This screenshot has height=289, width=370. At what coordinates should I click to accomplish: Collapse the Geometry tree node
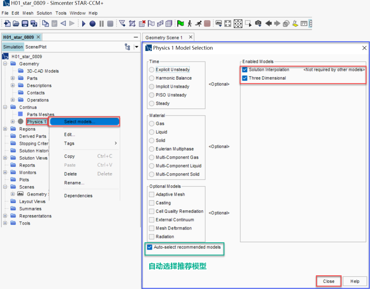tap(5, 64)
